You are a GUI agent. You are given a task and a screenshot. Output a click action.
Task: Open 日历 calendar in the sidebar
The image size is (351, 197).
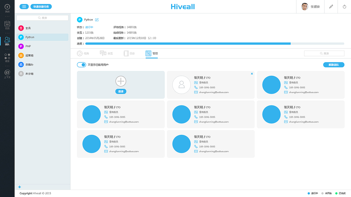tap(7, 25)
